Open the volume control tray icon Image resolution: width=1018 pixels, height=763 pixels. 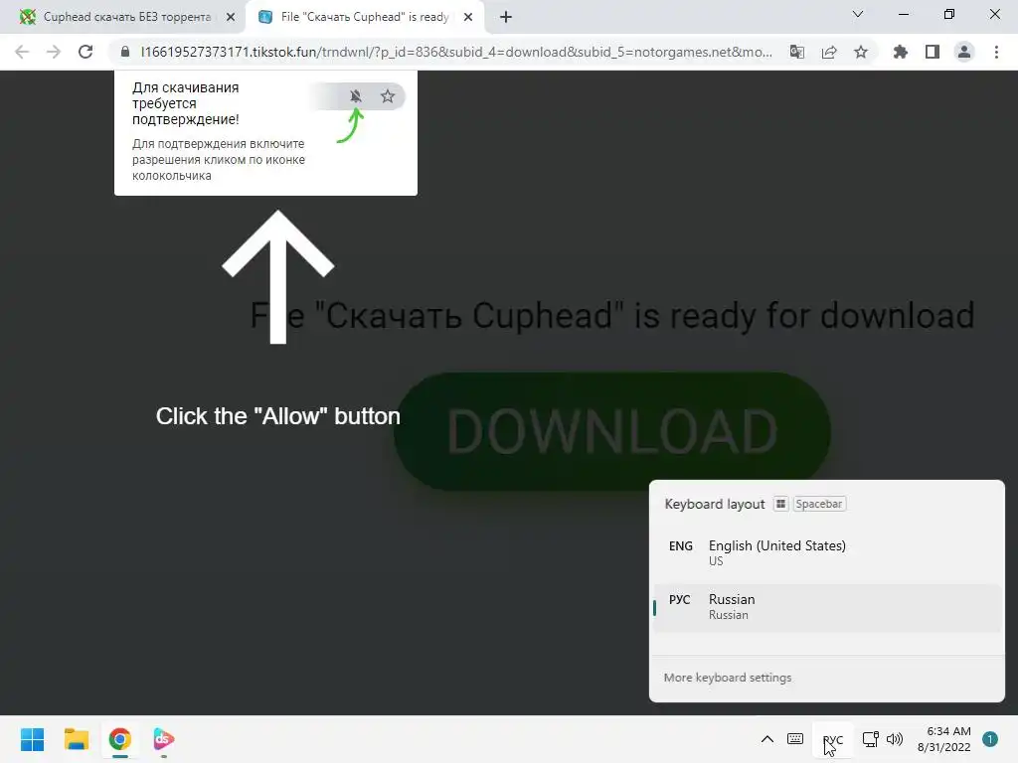895,739
